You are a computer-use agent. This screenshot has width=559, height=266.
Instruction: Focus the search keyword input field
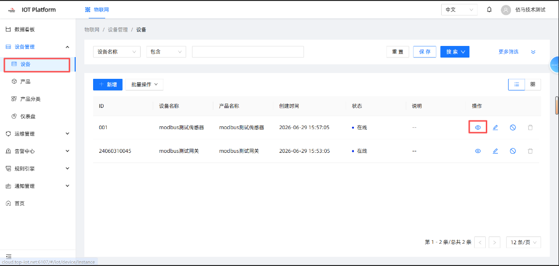tap(248, 52)
